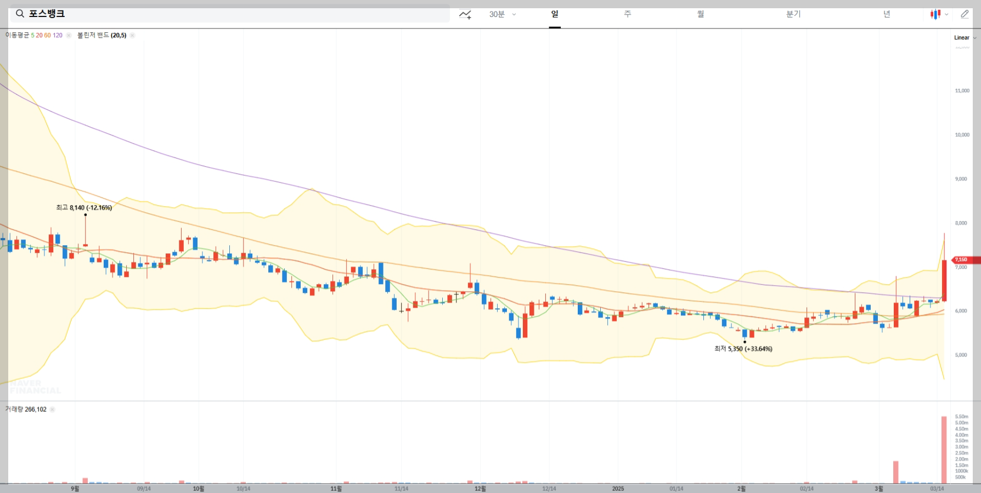The height and width of the screenshot is (493, 981).
Task: Remove the 거래량 indicator with its X
Action: pyautogui.click(x=53, y=410)
